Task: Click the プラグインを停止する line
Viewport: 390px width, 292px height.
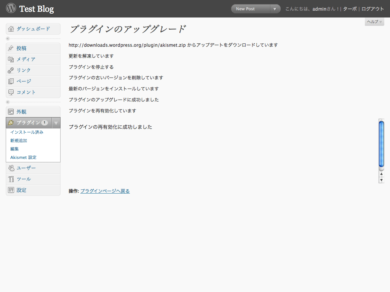Action: [91, 67]
